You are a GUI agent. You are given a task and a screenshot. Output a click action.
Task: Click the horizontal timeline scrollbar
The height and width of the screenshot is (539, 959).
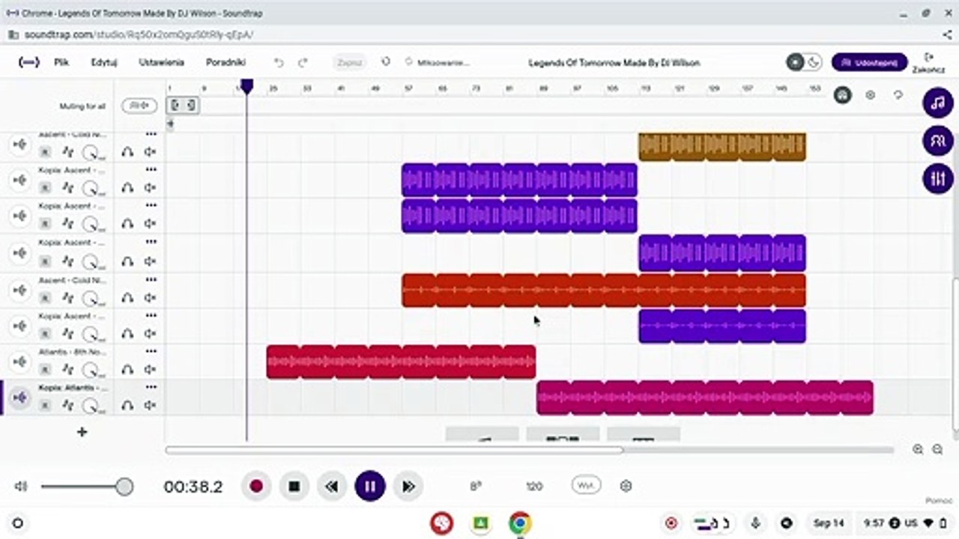pyautogui.click(x=394, y=450)
